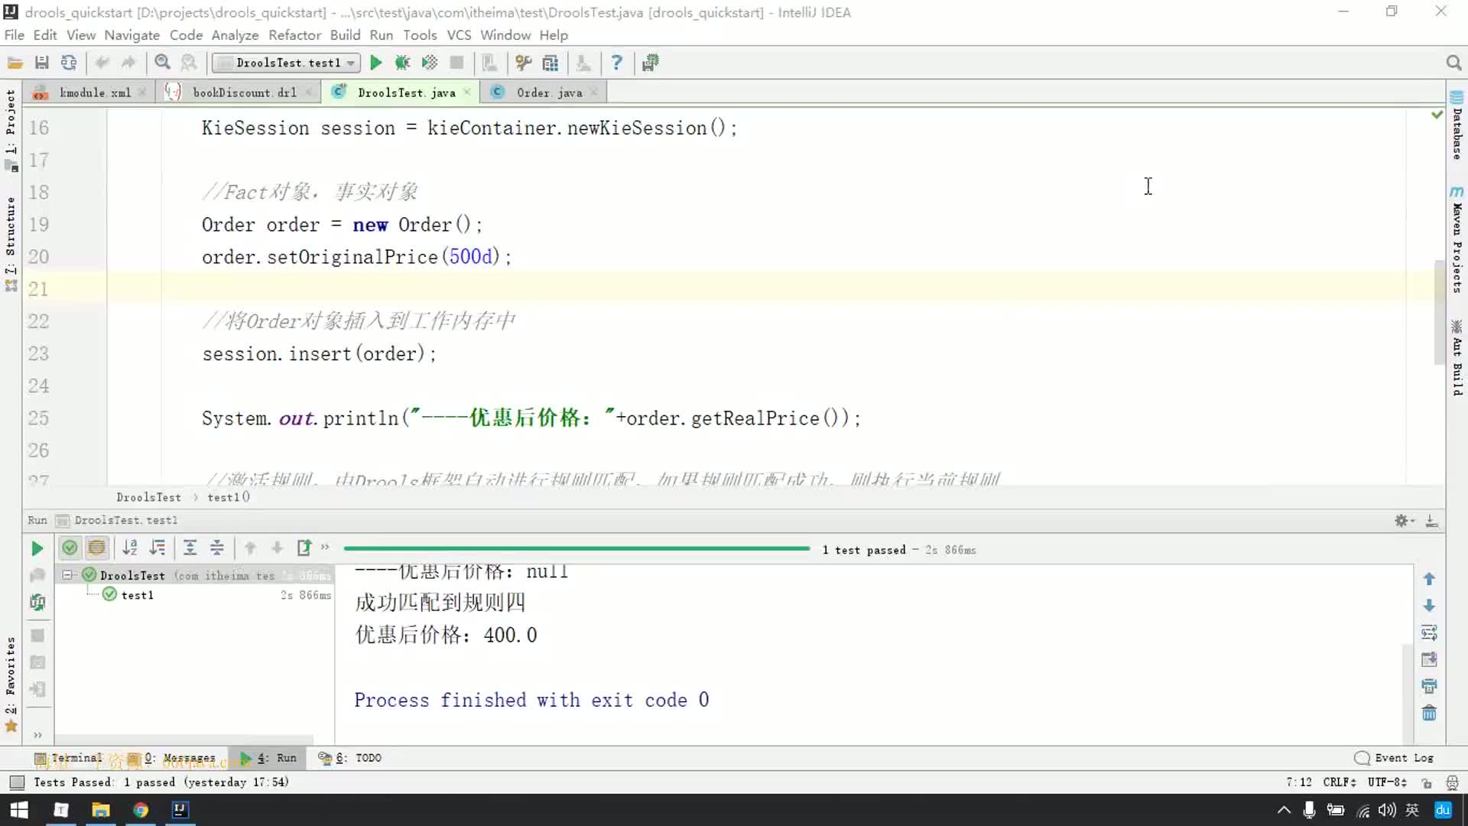This screenshot has width=1468, height=826.
Task: Close the DroolsTest.java tab
Action: pyautogui.click(x=466, y=93)
